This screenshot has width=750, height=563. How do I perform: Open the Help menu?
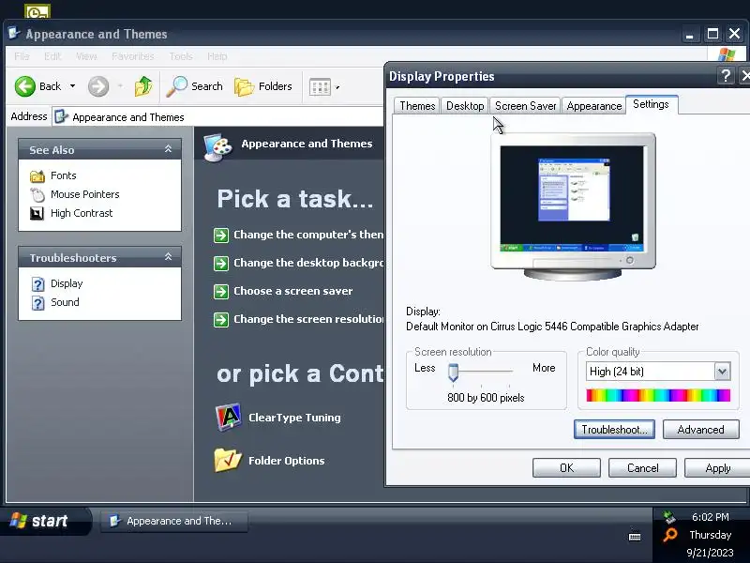tap(217, 56)
